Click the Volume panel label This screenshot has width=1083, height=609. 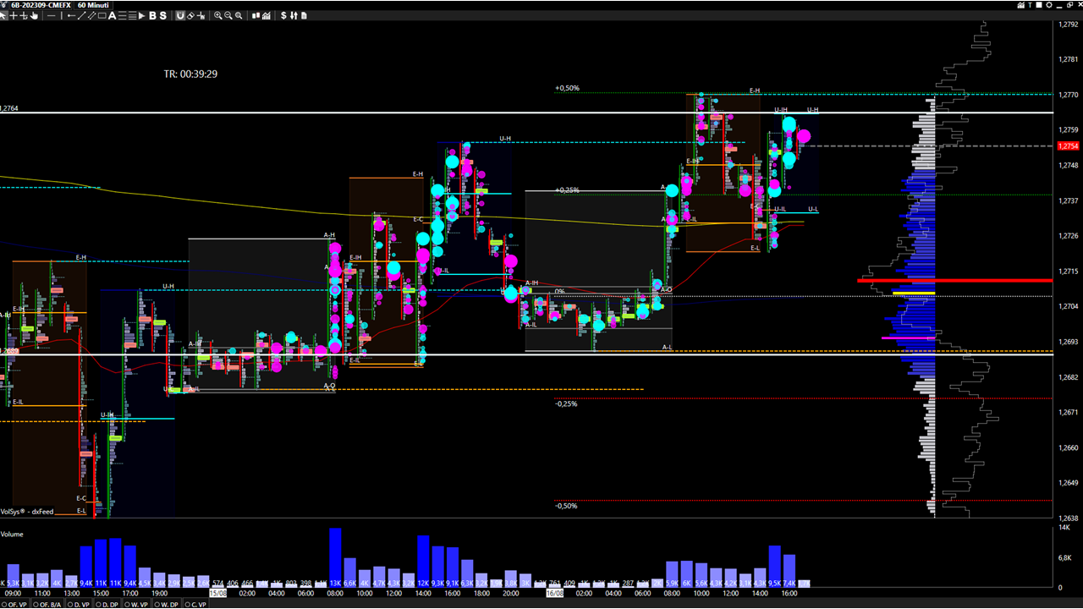click(12, 535)
